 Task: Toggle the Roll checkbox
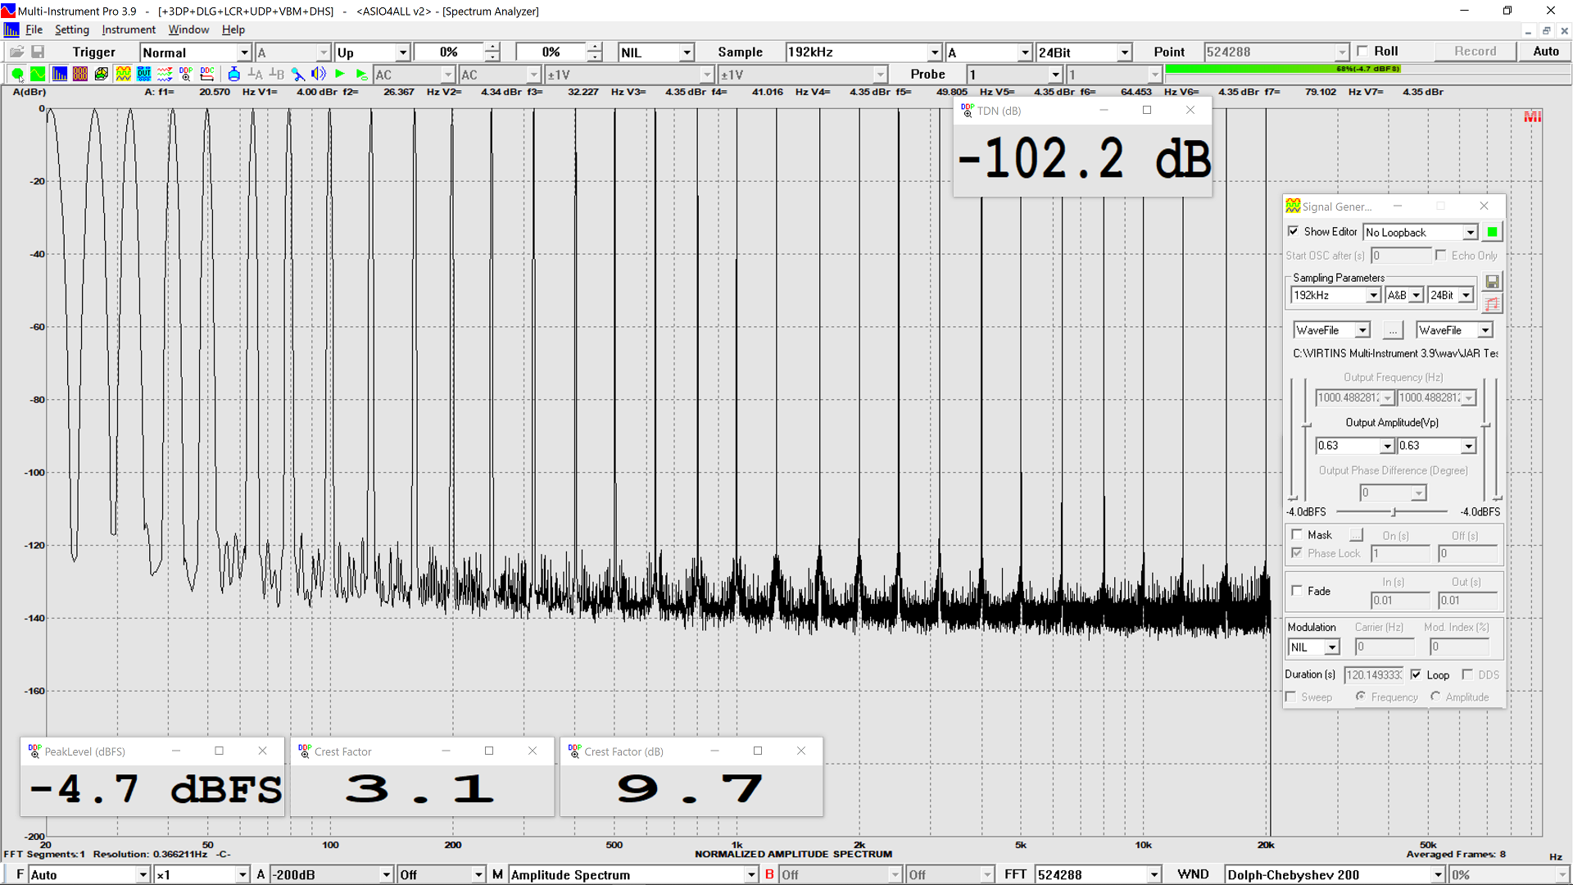tap(1362, 51)
